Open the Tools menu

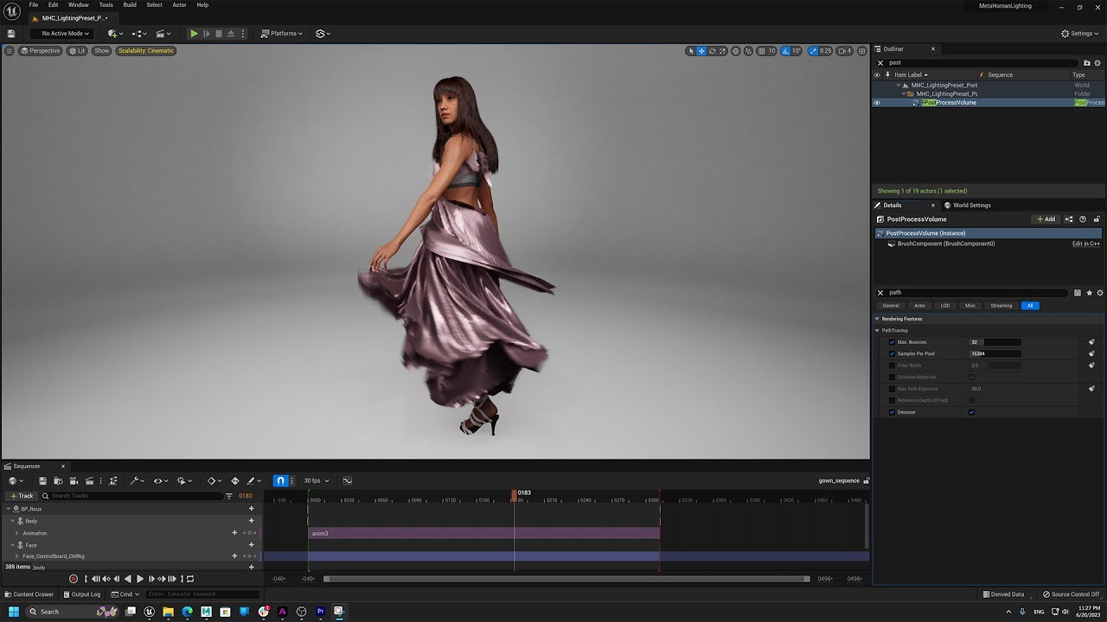[106, 5]
